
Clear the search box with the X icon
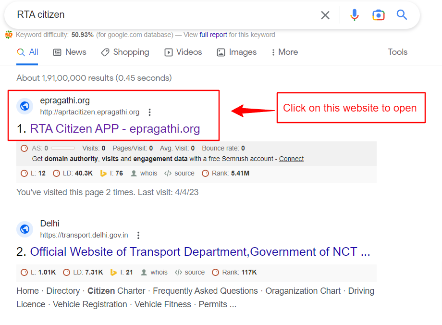[325, 15]
